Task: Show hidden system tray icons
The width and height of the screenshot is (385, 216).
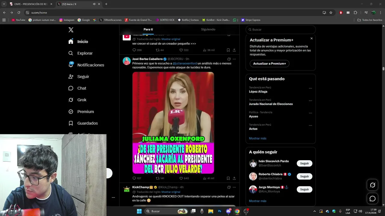Action: click(x=315, y=211)
